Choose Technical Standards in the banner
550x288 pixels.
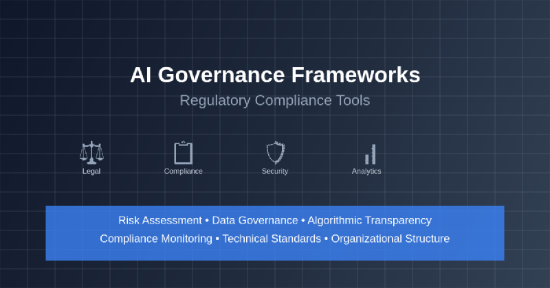(271, 239)
